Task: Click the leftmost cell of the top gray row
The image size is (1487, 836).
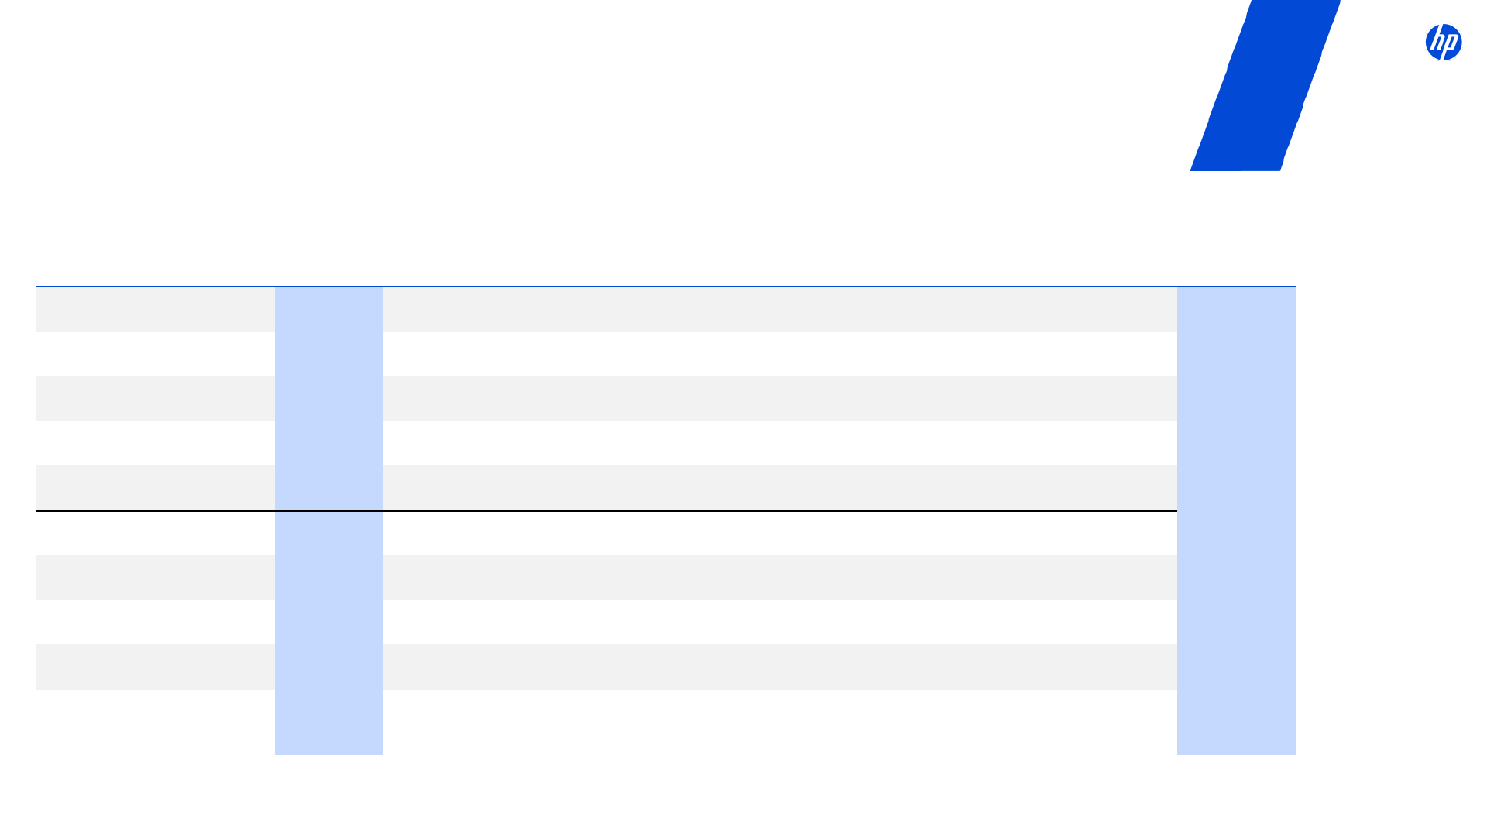Action: click(x=155, y=310)
